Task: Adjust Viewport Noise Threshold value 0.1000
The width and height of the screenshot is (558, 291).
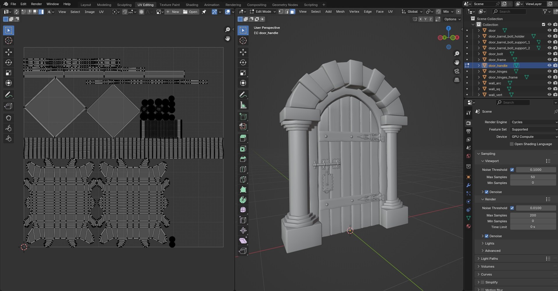Action: pos(536,170)
